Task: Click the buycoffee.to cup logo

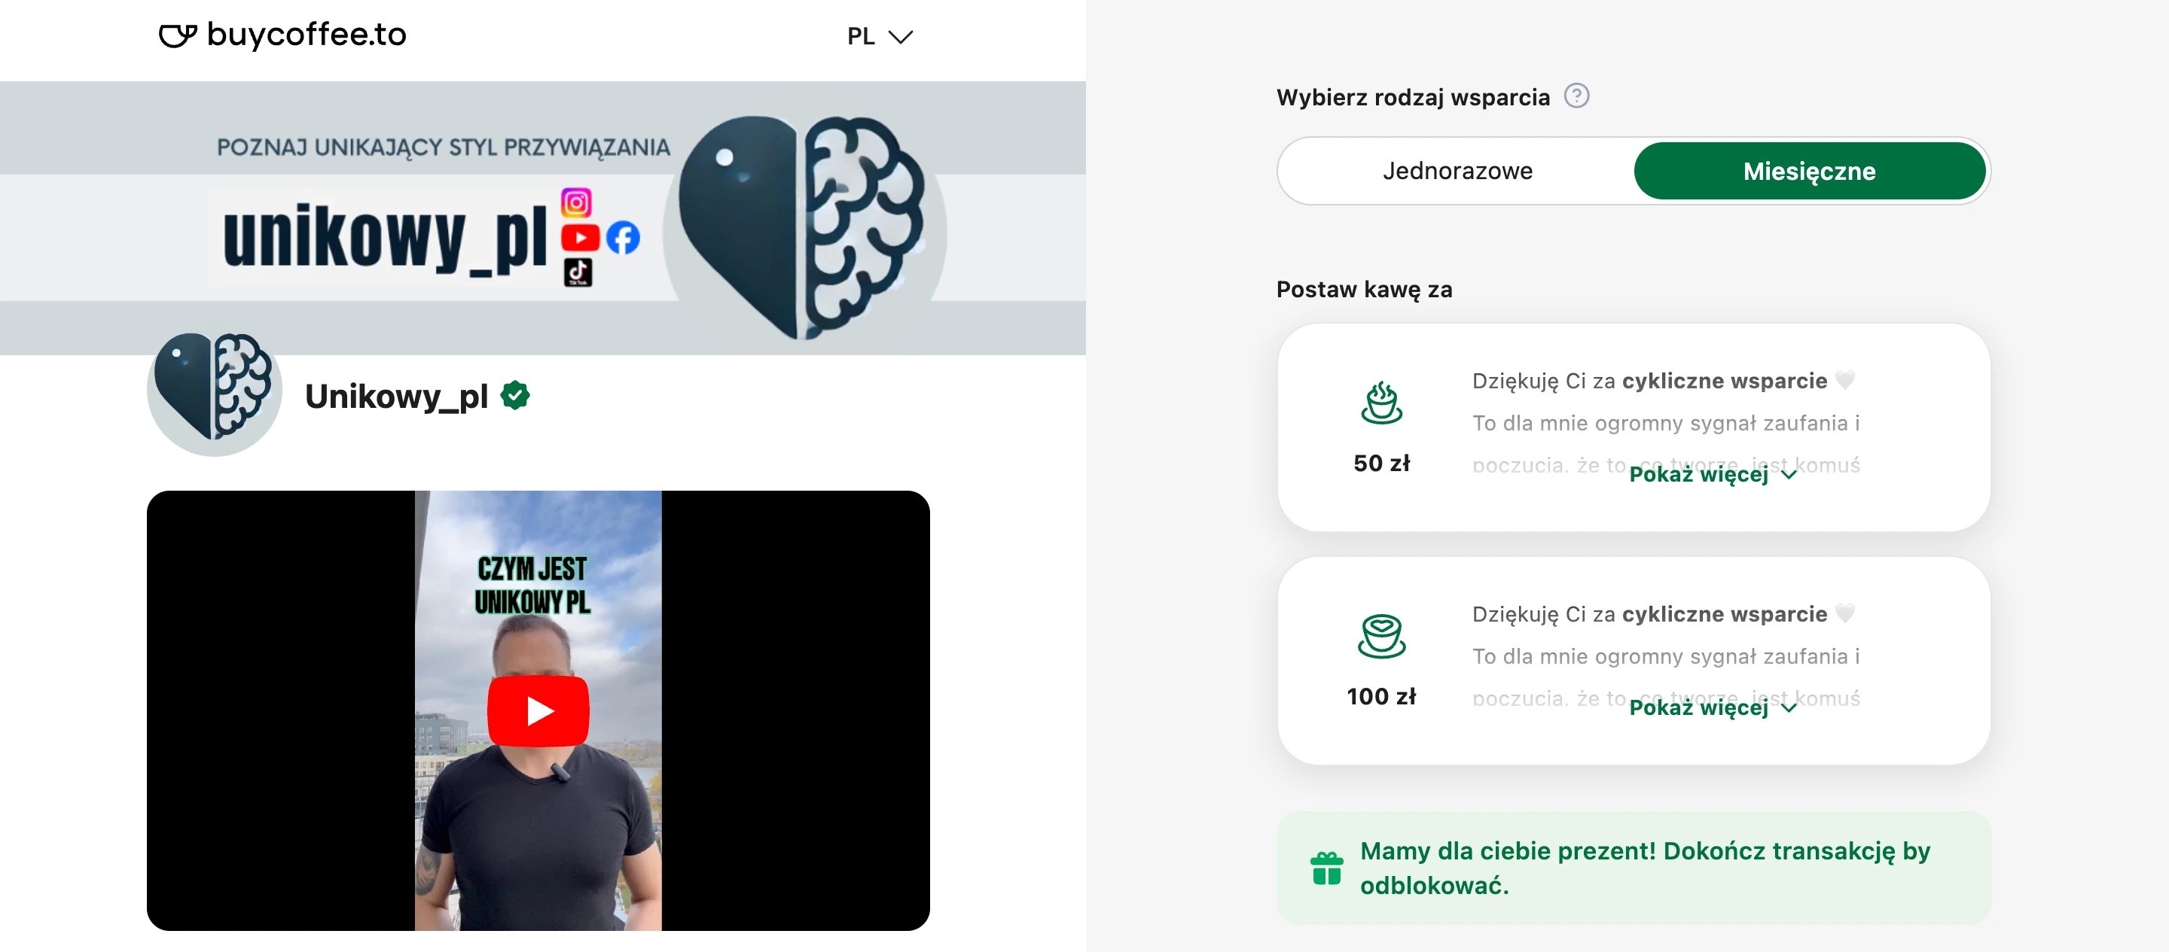Action: coord(178,35)
